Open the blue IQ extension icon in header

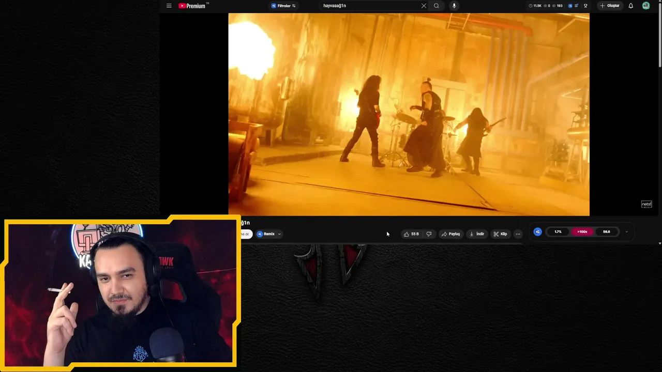[570, 6]
